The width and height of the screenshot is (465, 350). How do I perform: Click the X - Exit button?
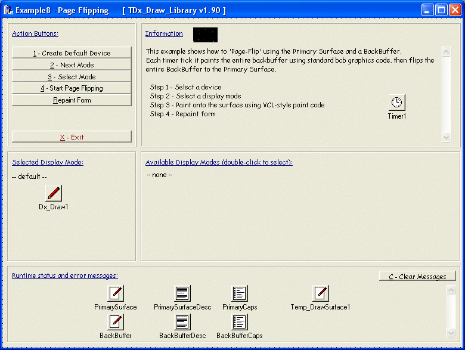point(72,137)
